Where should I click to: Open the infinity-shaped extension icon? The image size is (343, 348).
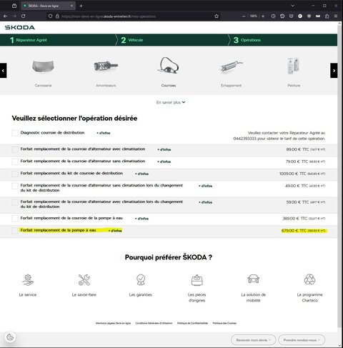318,16
